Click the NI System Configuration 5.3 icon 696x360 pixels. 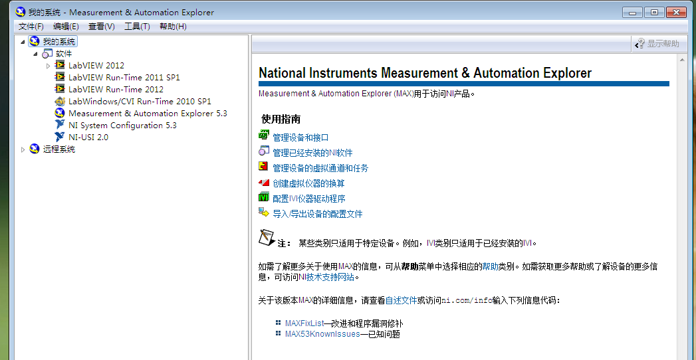tap(60, 126)
